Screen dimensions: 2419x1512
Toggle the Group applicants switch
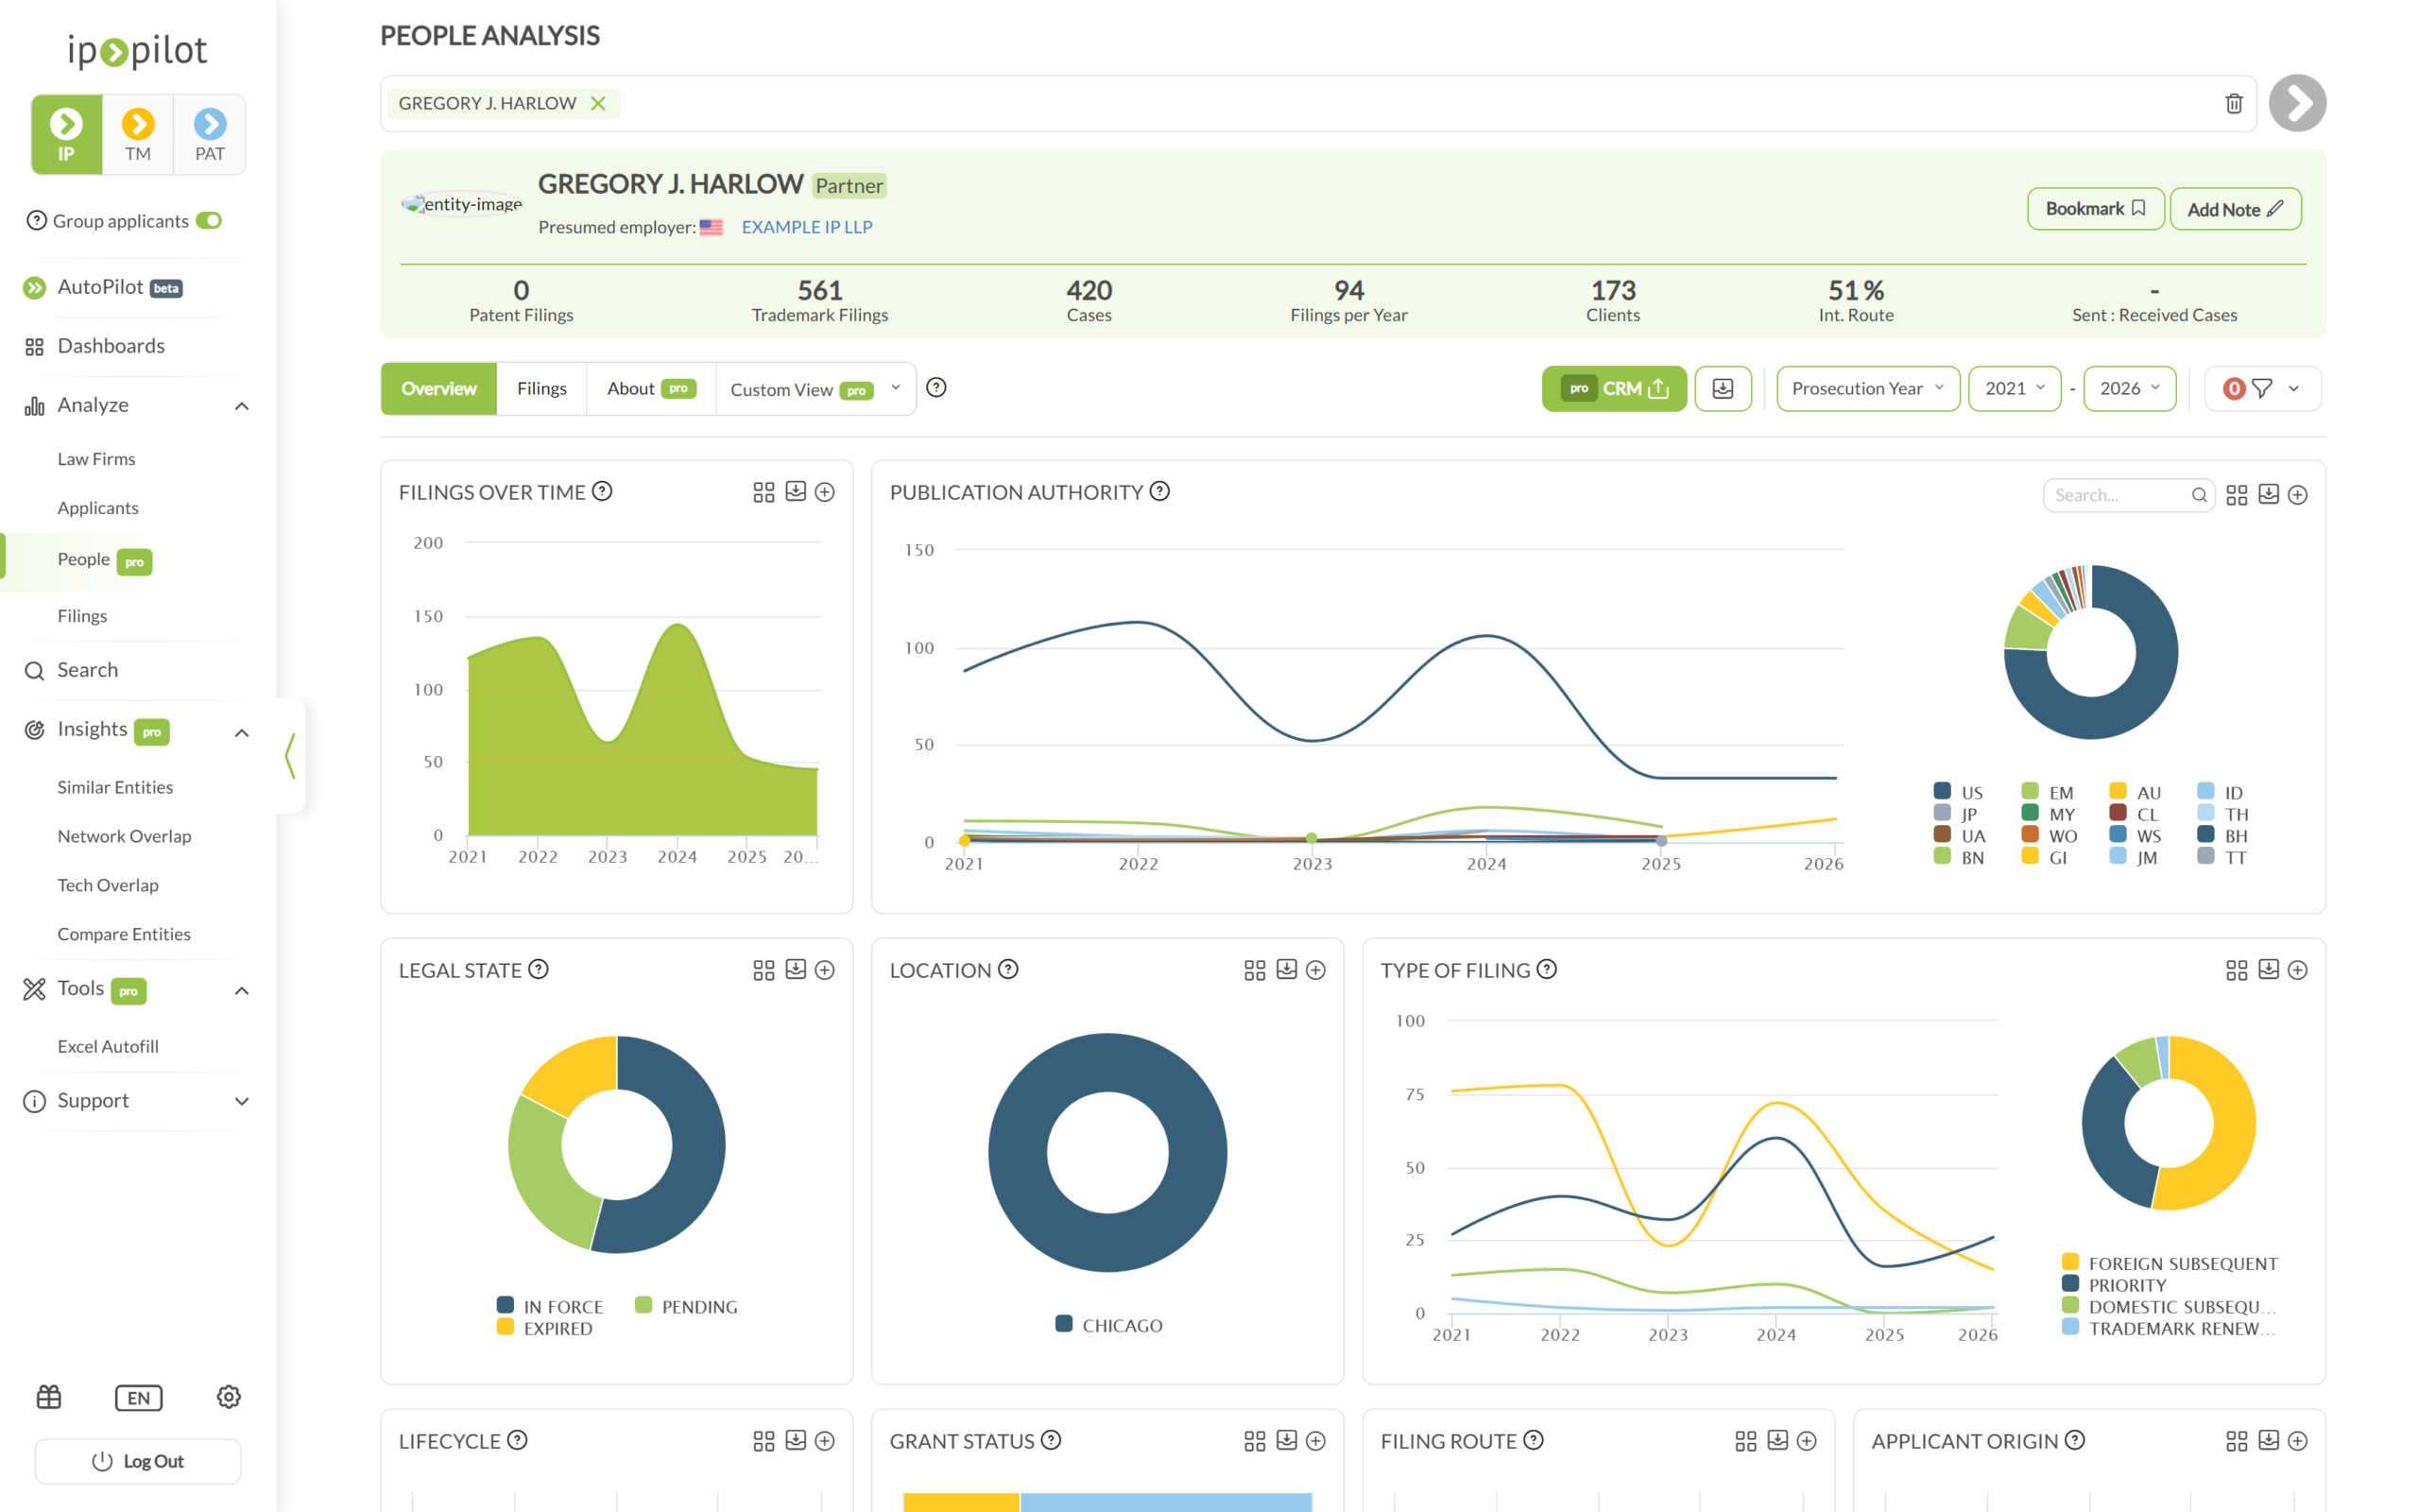pos(209,221)
